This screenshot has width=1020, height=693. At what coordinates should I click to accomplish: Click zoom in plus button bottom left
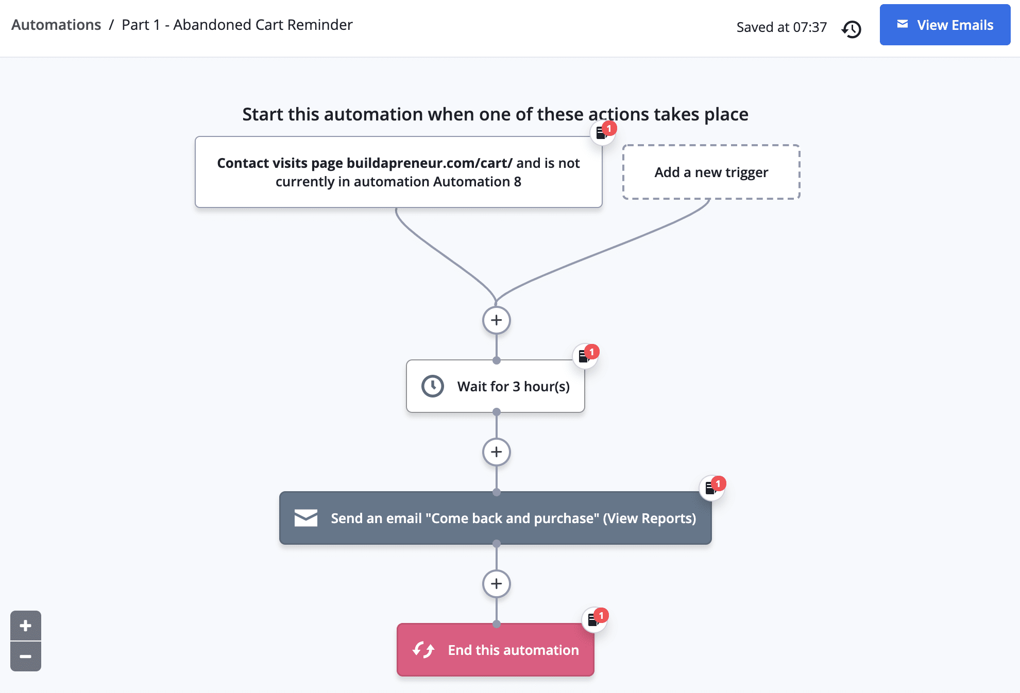point(25,625)
